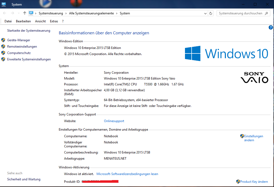Open the Extras menu

click(54, 21)
